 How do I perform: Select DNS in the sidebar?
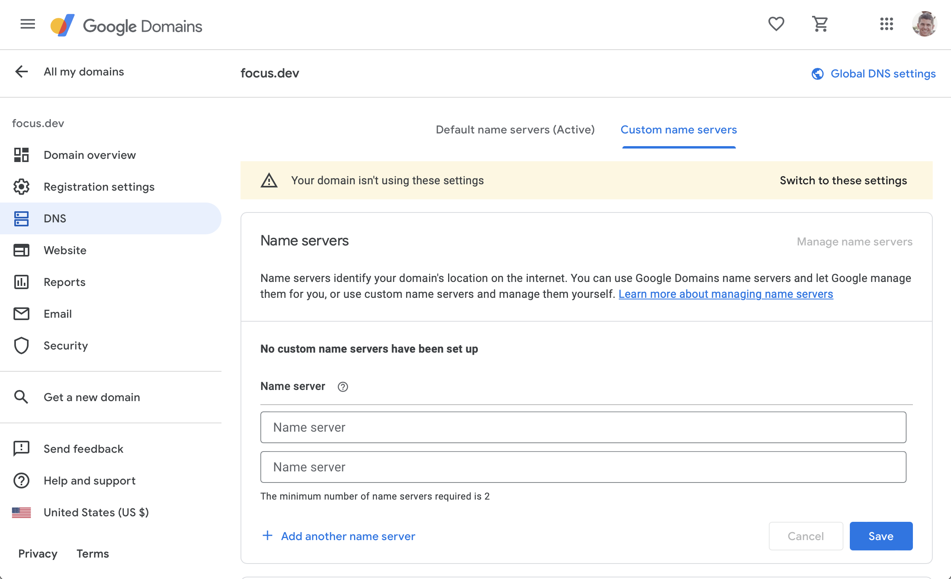point(111,218)
